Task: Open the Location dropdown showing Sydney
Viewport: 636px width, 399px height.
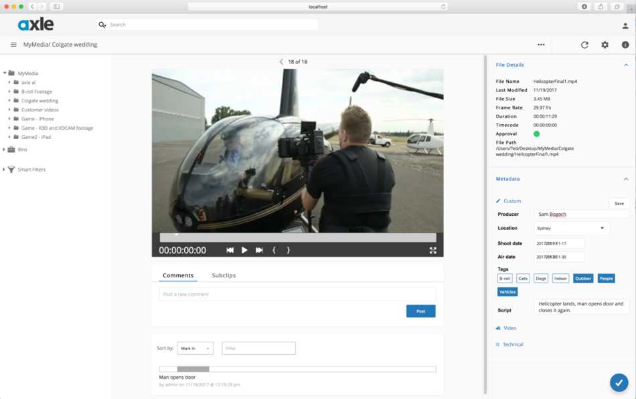Action: point(572,227)
